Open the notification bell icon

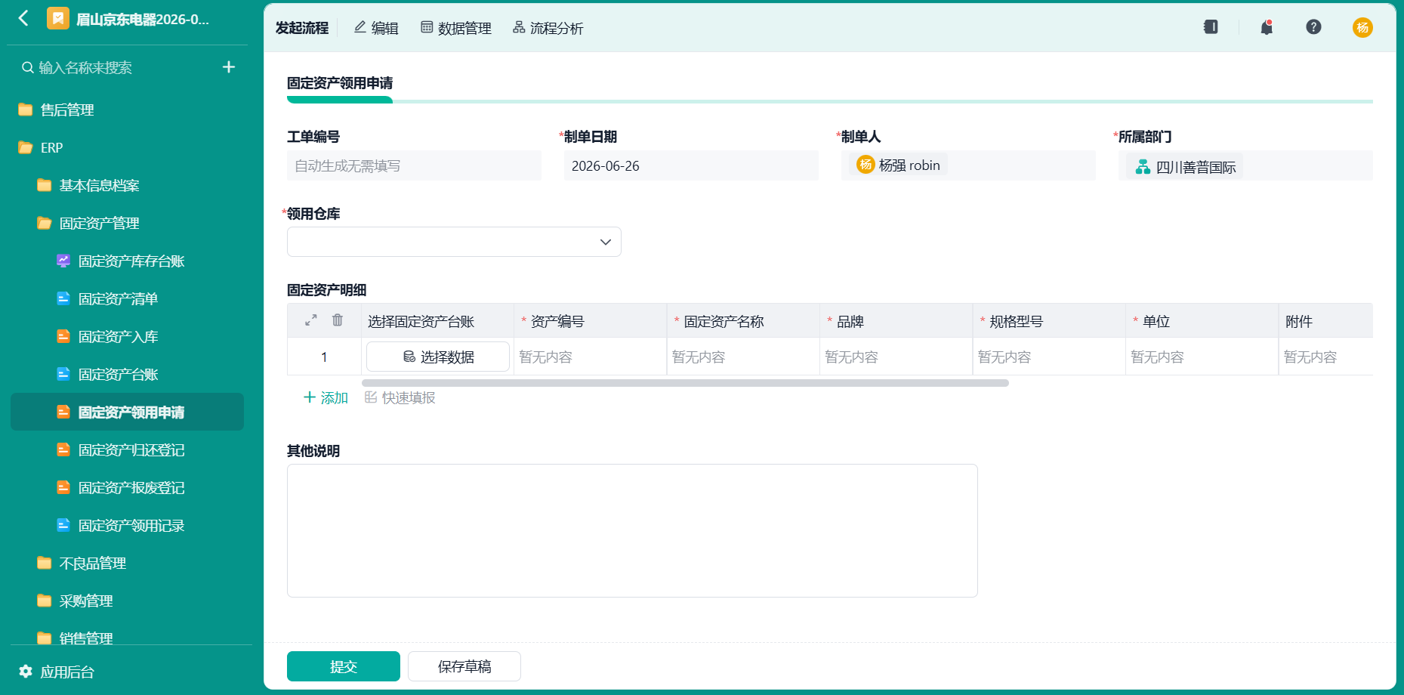(x=1267, y=27)
